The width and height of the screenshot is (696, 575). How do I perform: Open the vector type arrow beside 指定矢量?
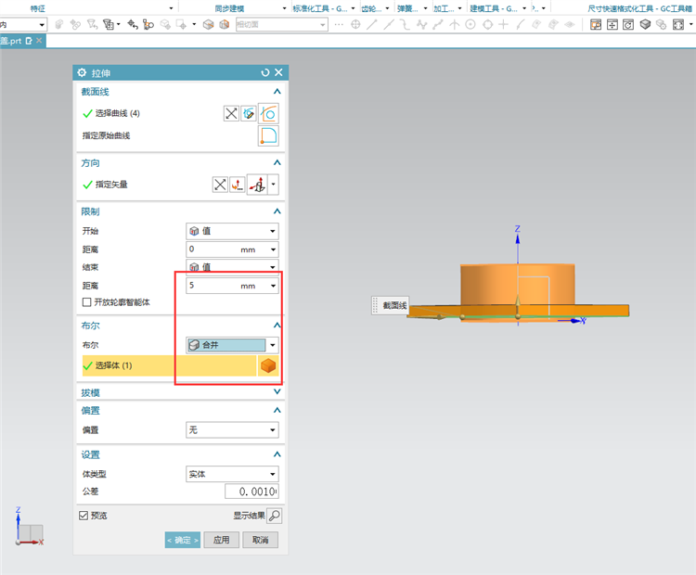pos(274,185)
